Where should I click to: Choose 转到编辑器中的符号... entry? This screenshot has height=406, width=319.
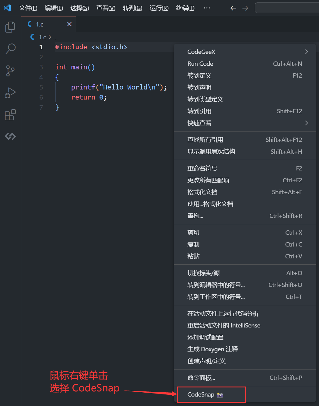[245, 285]
